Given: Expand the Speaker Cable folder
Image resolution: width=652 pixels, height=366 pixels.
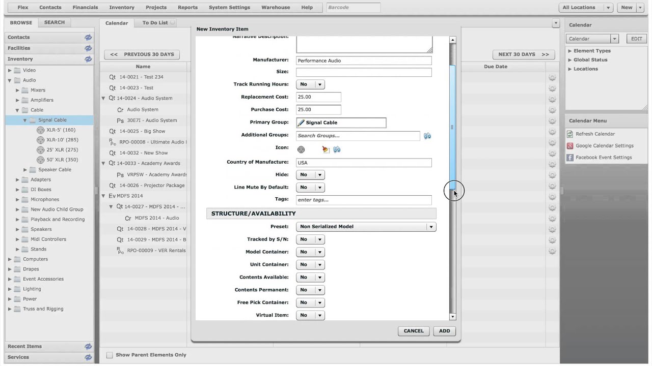Looking at the screenshot, I should [25, 170].
